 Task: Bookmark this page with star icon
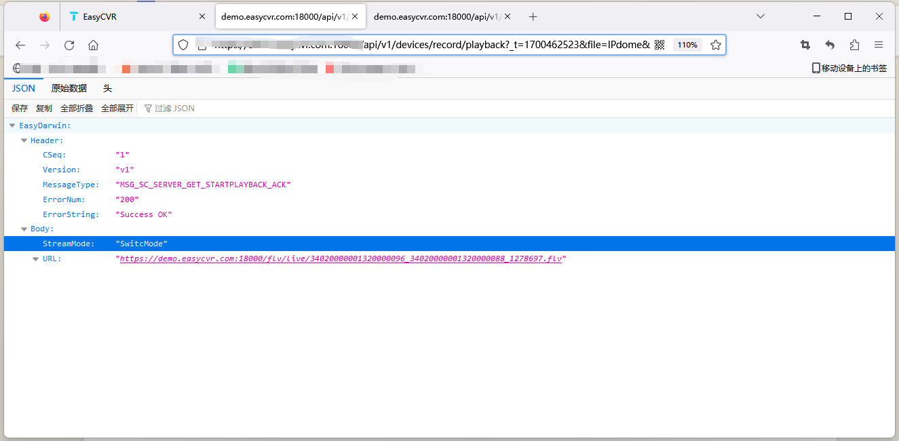point(716,45)
